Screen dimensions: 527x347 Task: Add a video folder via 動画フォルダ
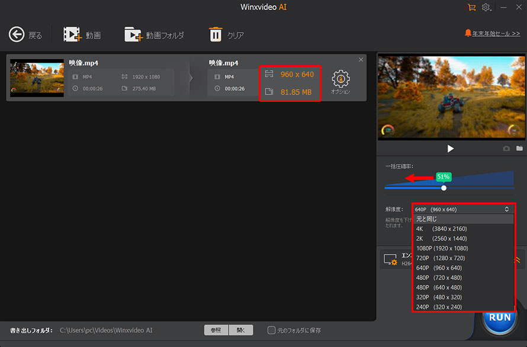134,35
